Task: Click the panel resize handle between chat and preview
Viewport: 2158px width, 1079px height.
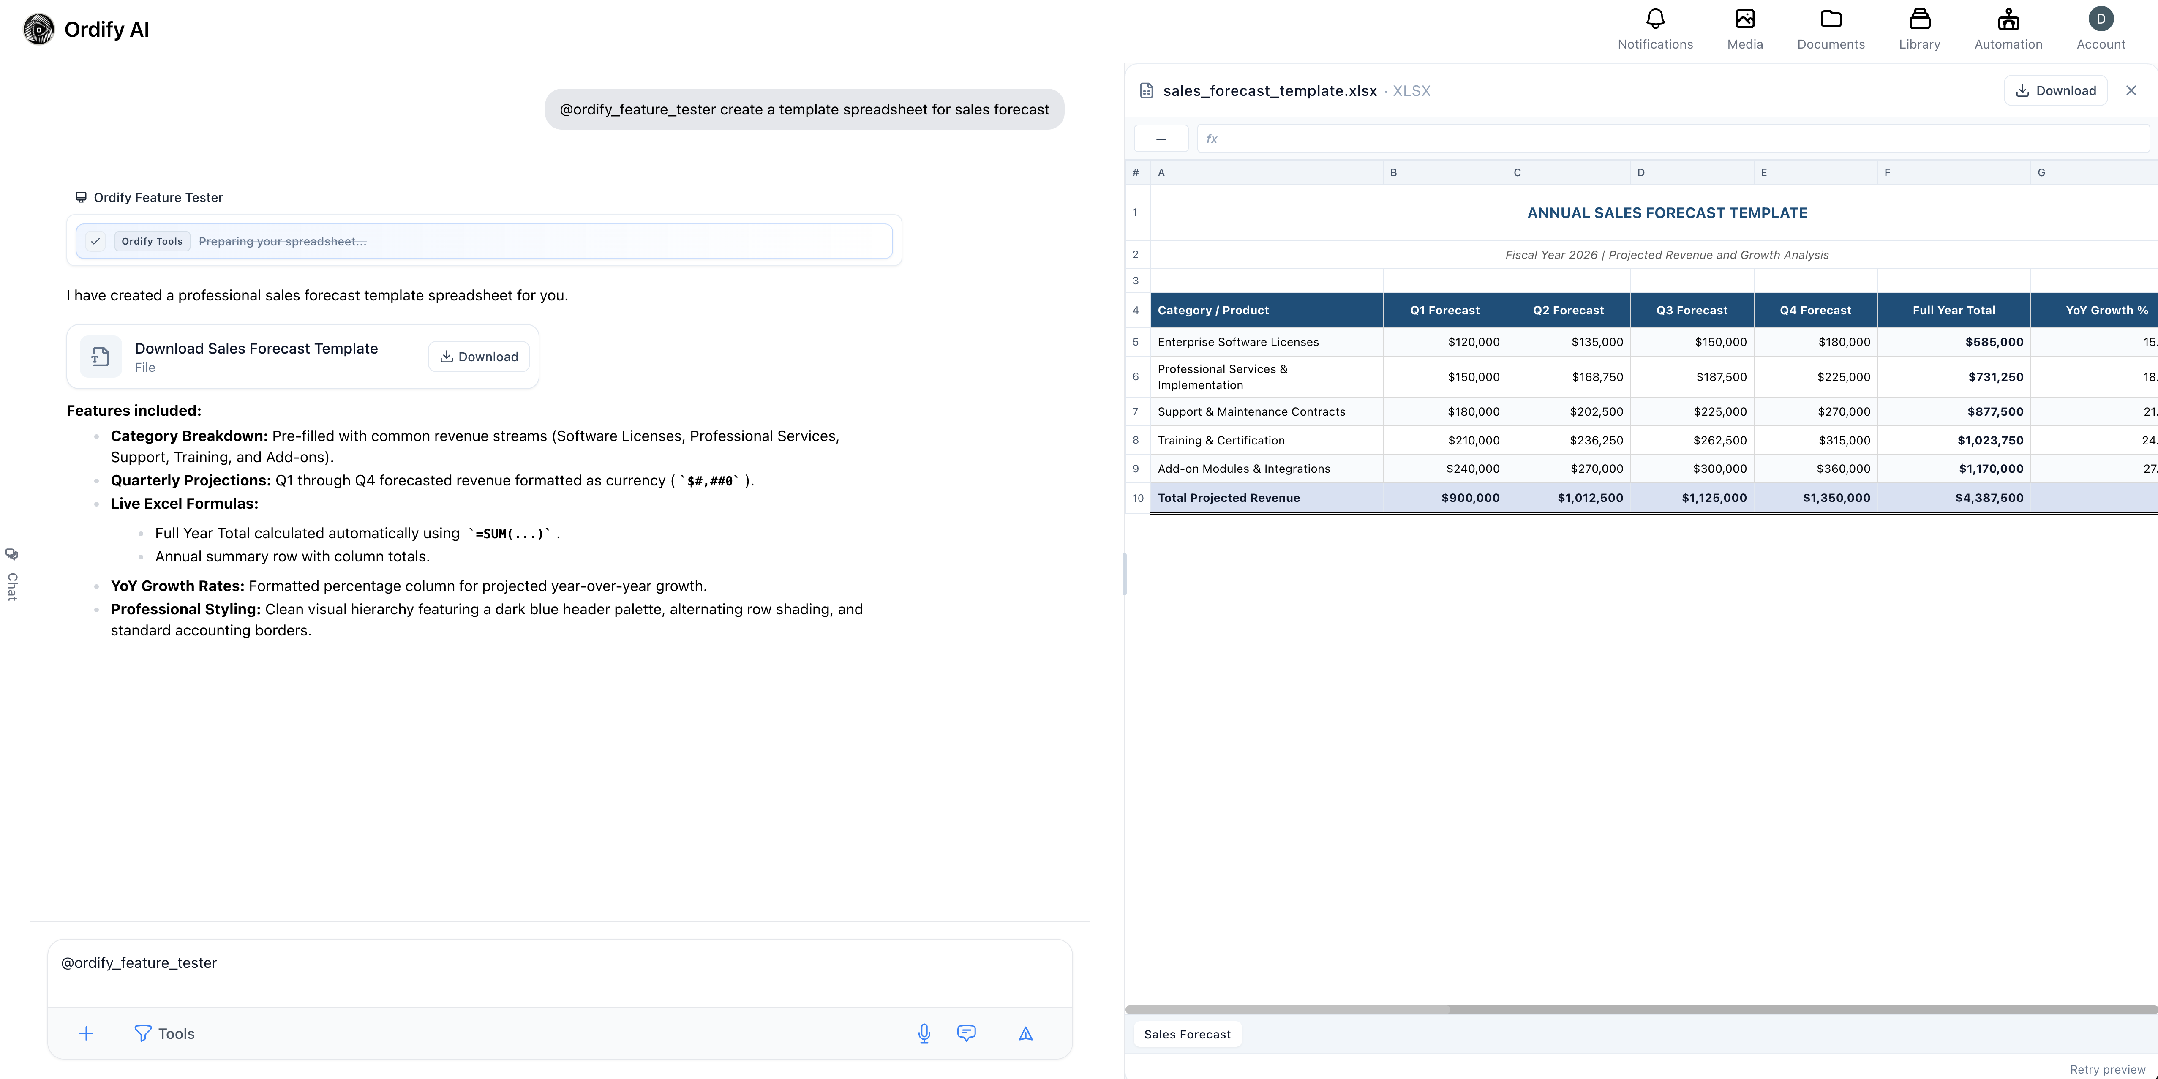Action: [x=1123, y=574]
